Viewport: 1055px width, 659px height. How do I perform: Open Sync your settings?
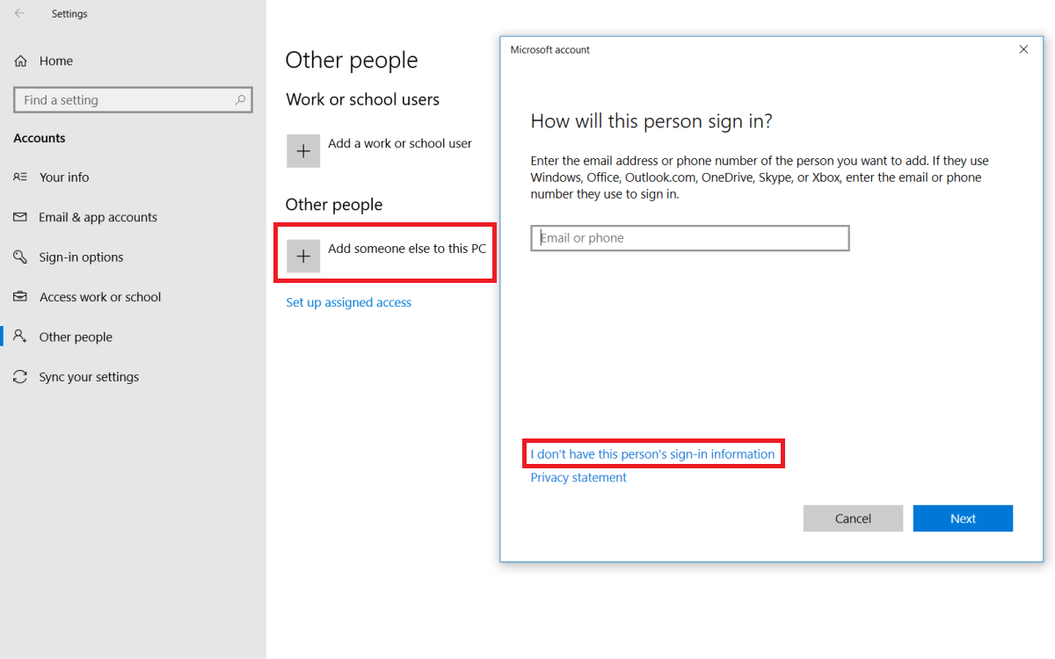(x=89, y=376)
